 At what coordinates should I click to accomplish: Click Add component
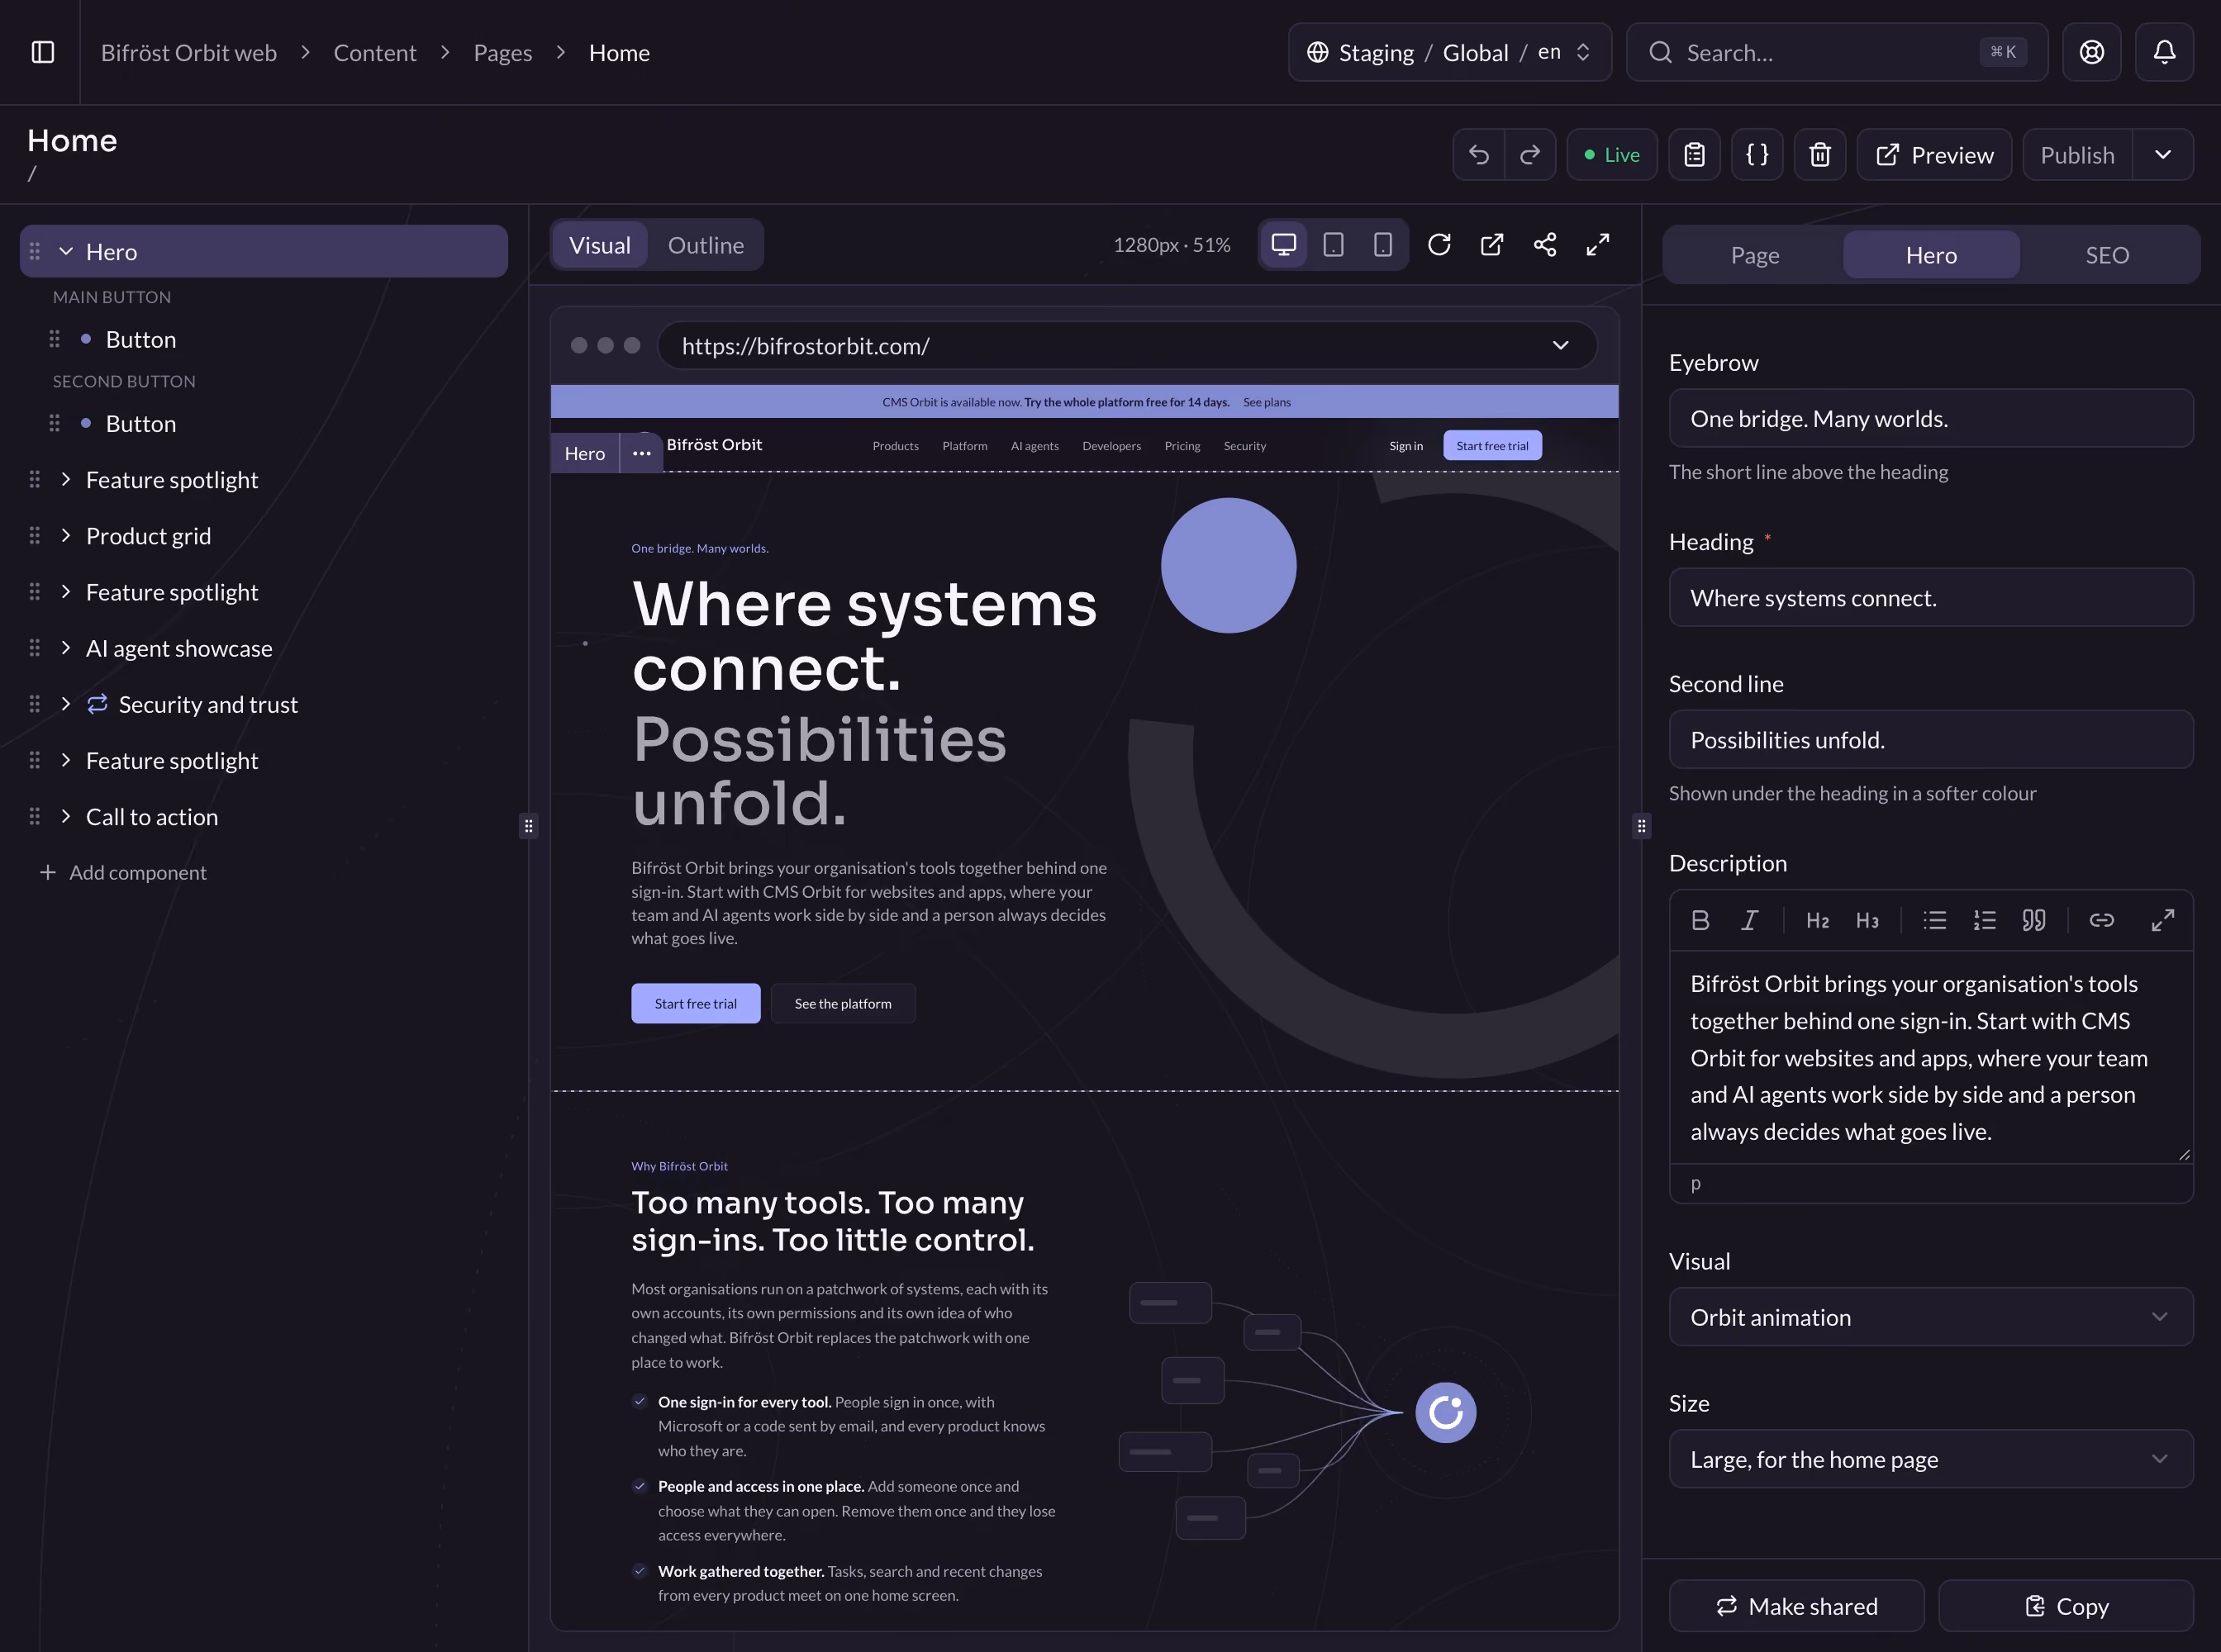click(123, 872)
